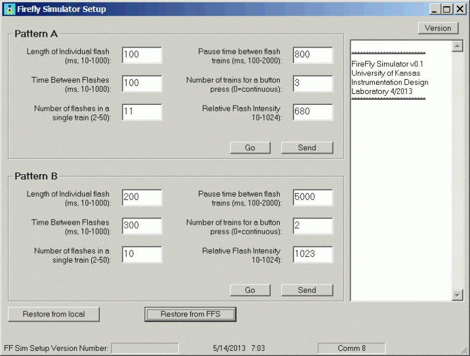Viewport: 470px width, 356px height.
Task: Click Send button in Pattern A
Action: click(307, 148)
